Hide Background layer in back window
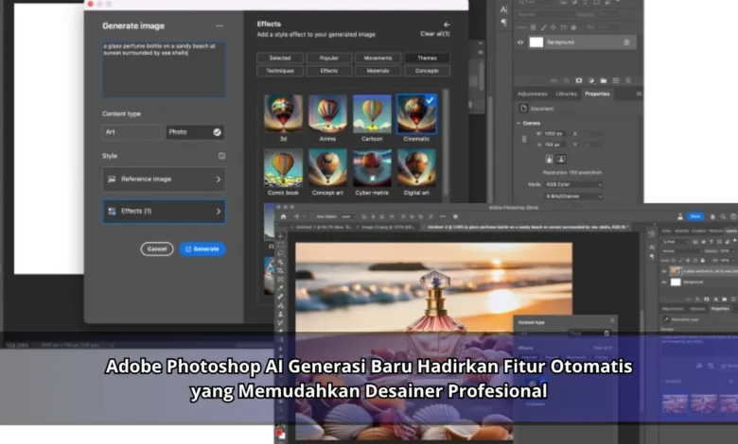 (520, 43)
